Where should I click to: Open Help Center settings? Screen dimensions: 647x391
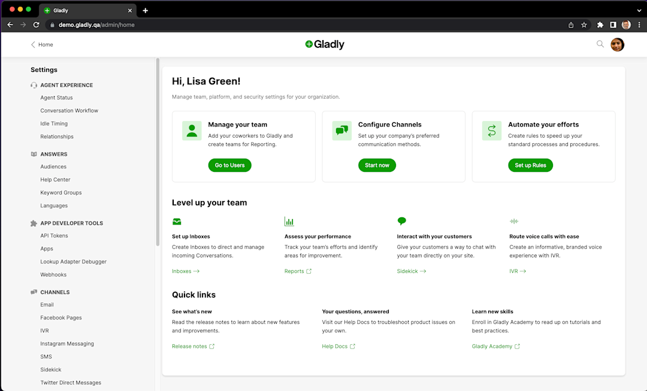[x=55, y=180]
